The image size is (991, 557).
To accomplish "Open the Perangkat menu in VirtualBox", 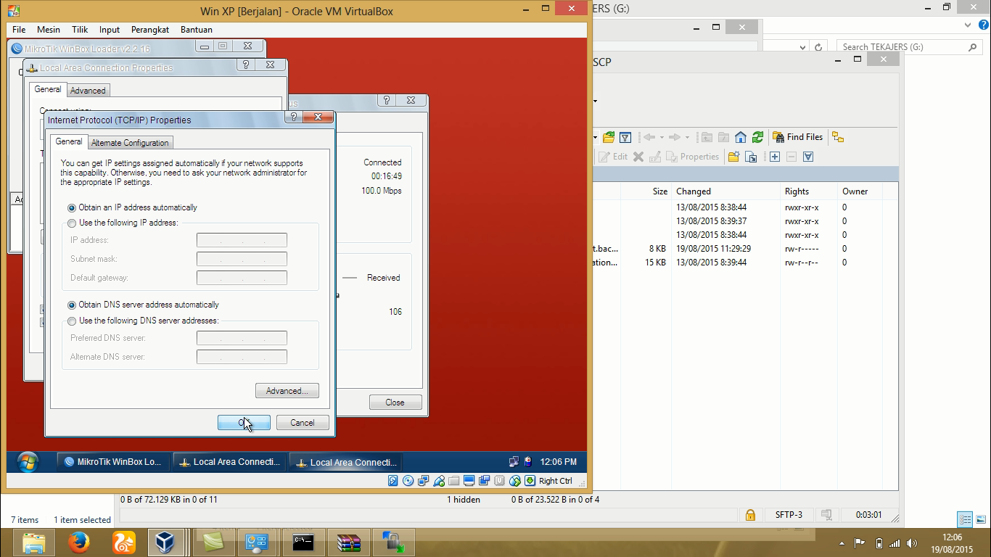I will tap(150, 30).
